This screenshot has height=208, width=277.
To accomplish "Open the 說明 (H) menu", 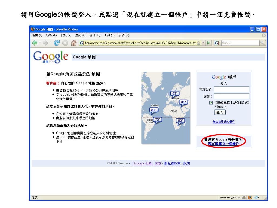I will (124, 35).
